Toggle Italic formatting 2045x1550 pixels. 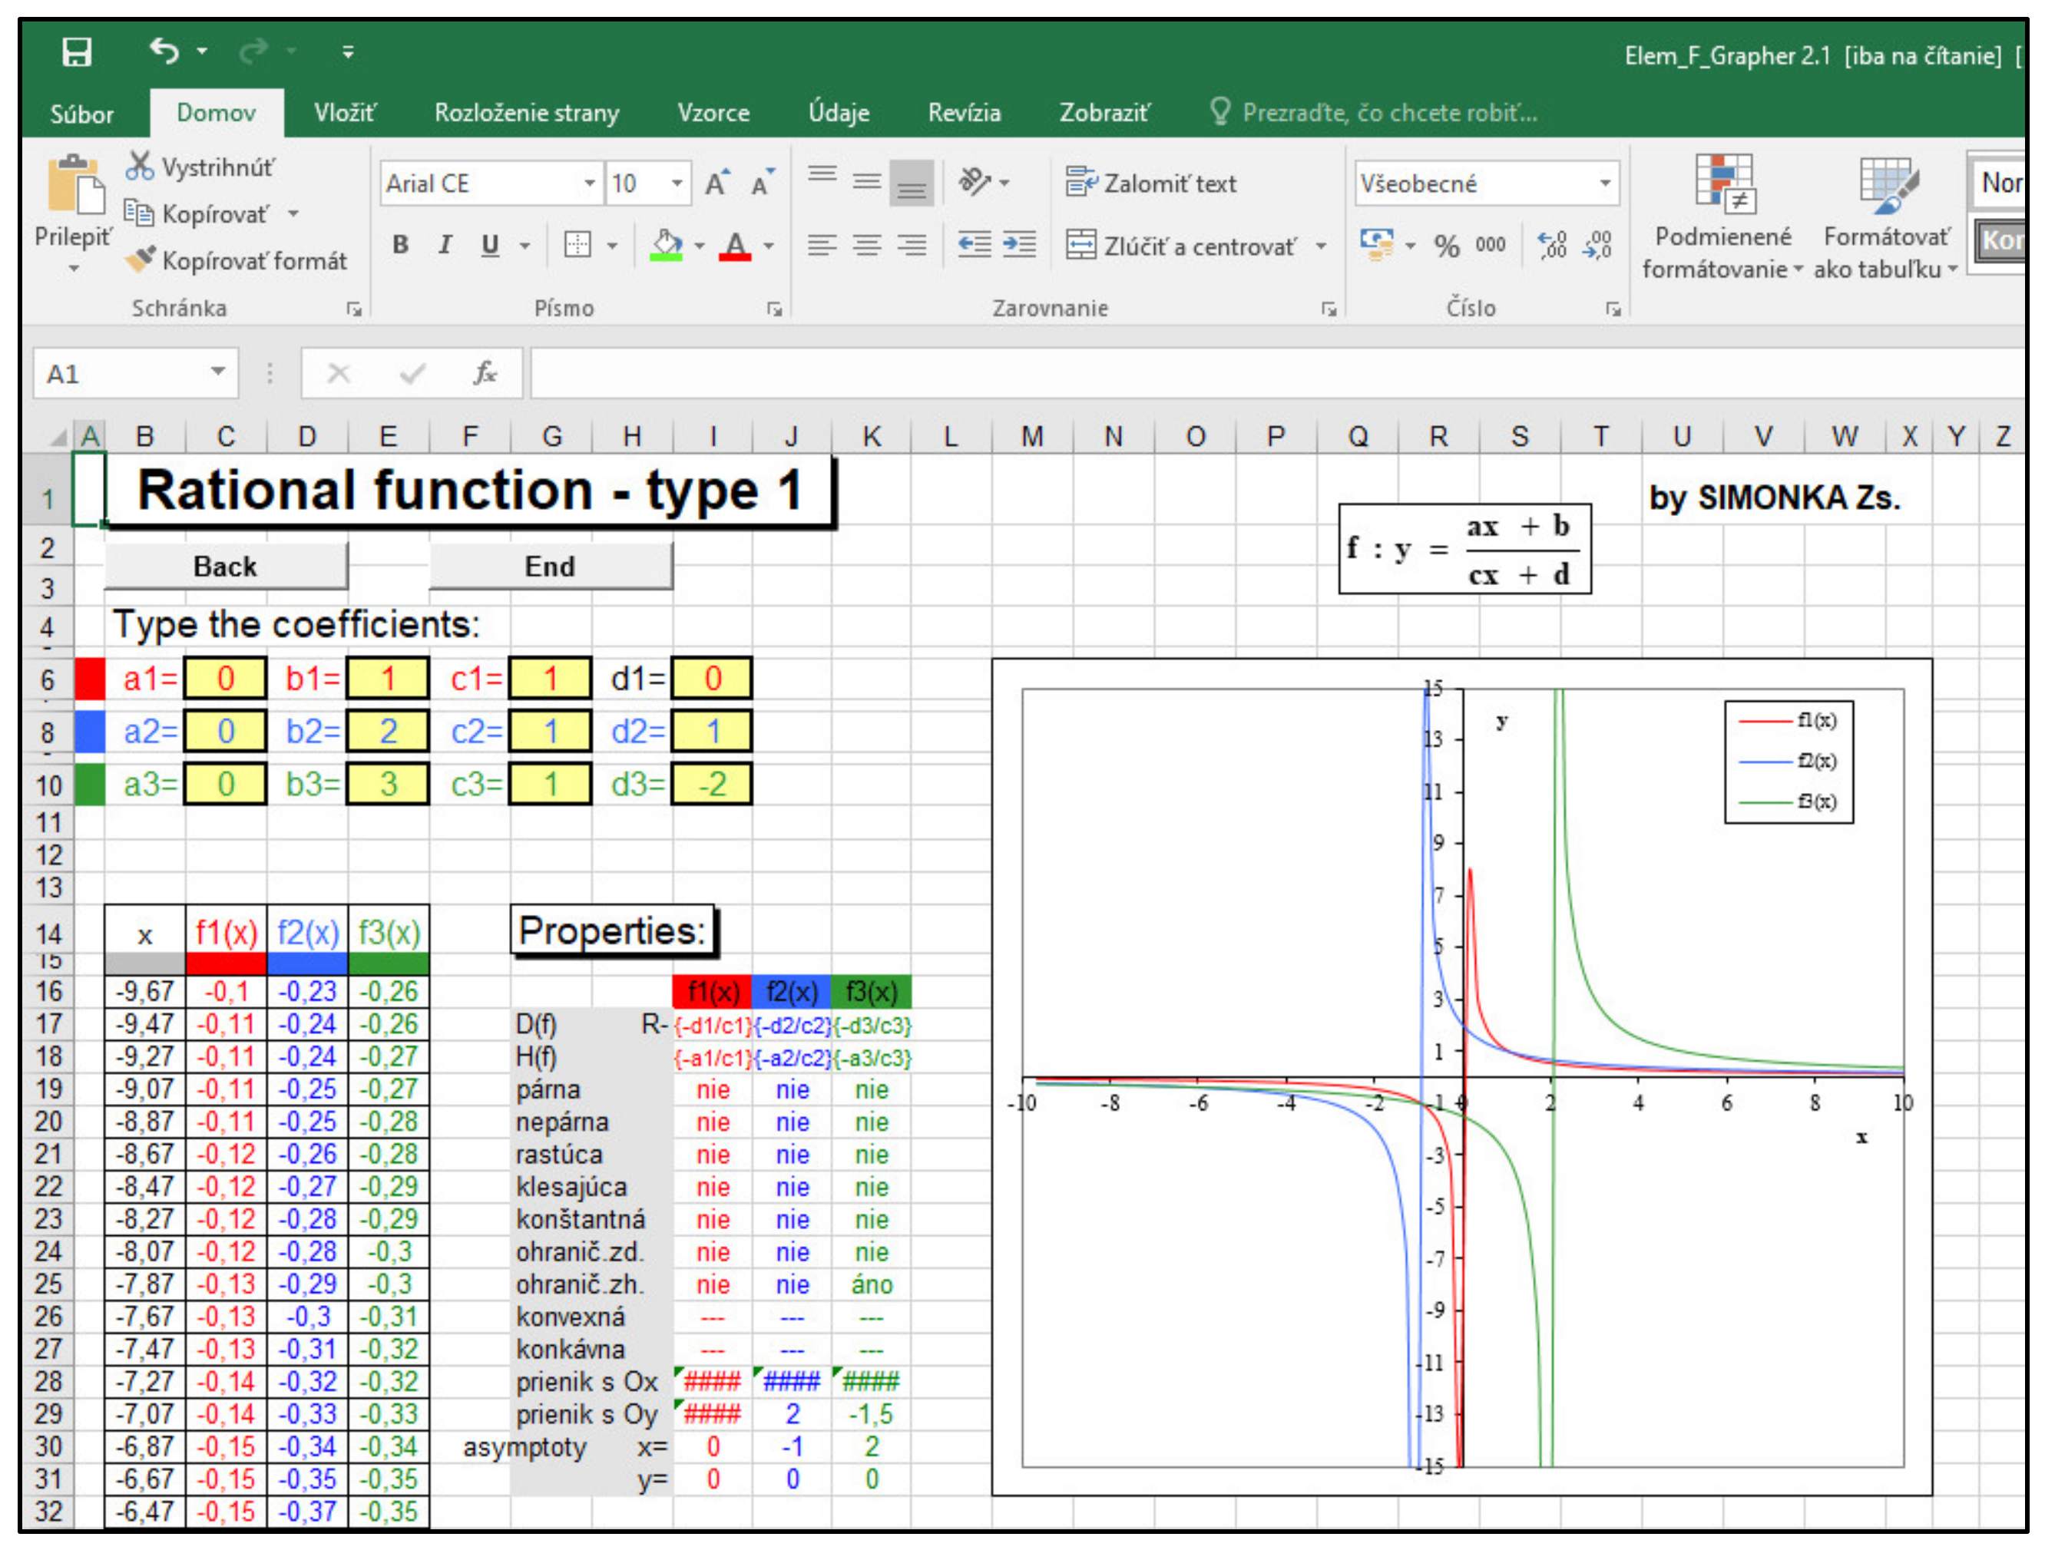(445, 245)
